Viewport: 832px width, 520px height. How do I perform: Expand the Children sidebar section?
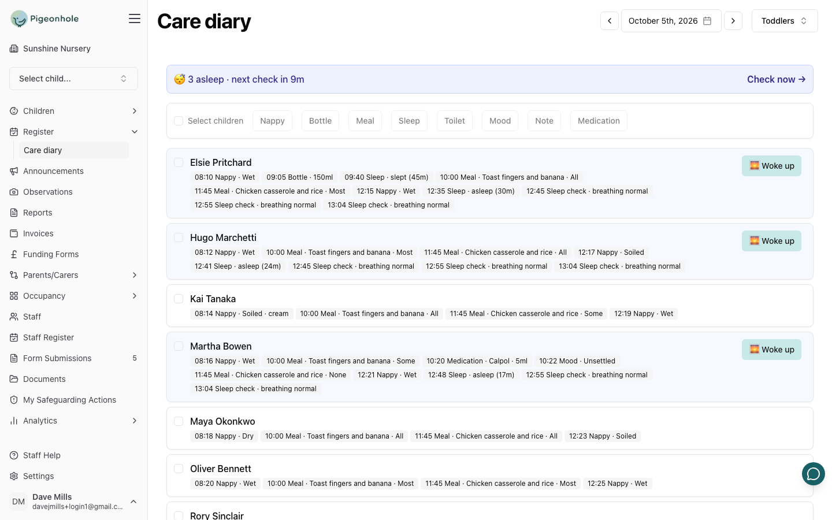point(73,111)
